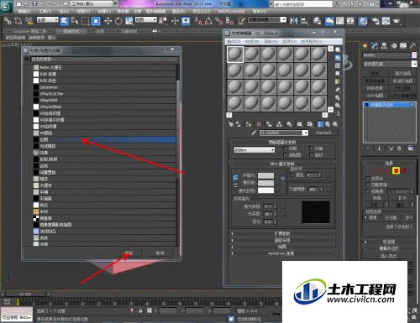
Task: Open Utilities tab with hammer icon
Action: tap(412, 45)
